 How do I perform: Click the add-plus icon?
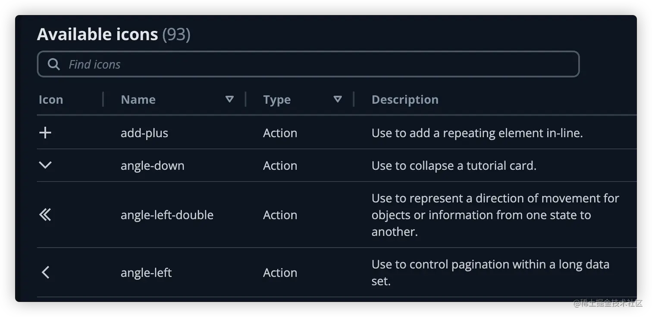[x=45, y=133]
